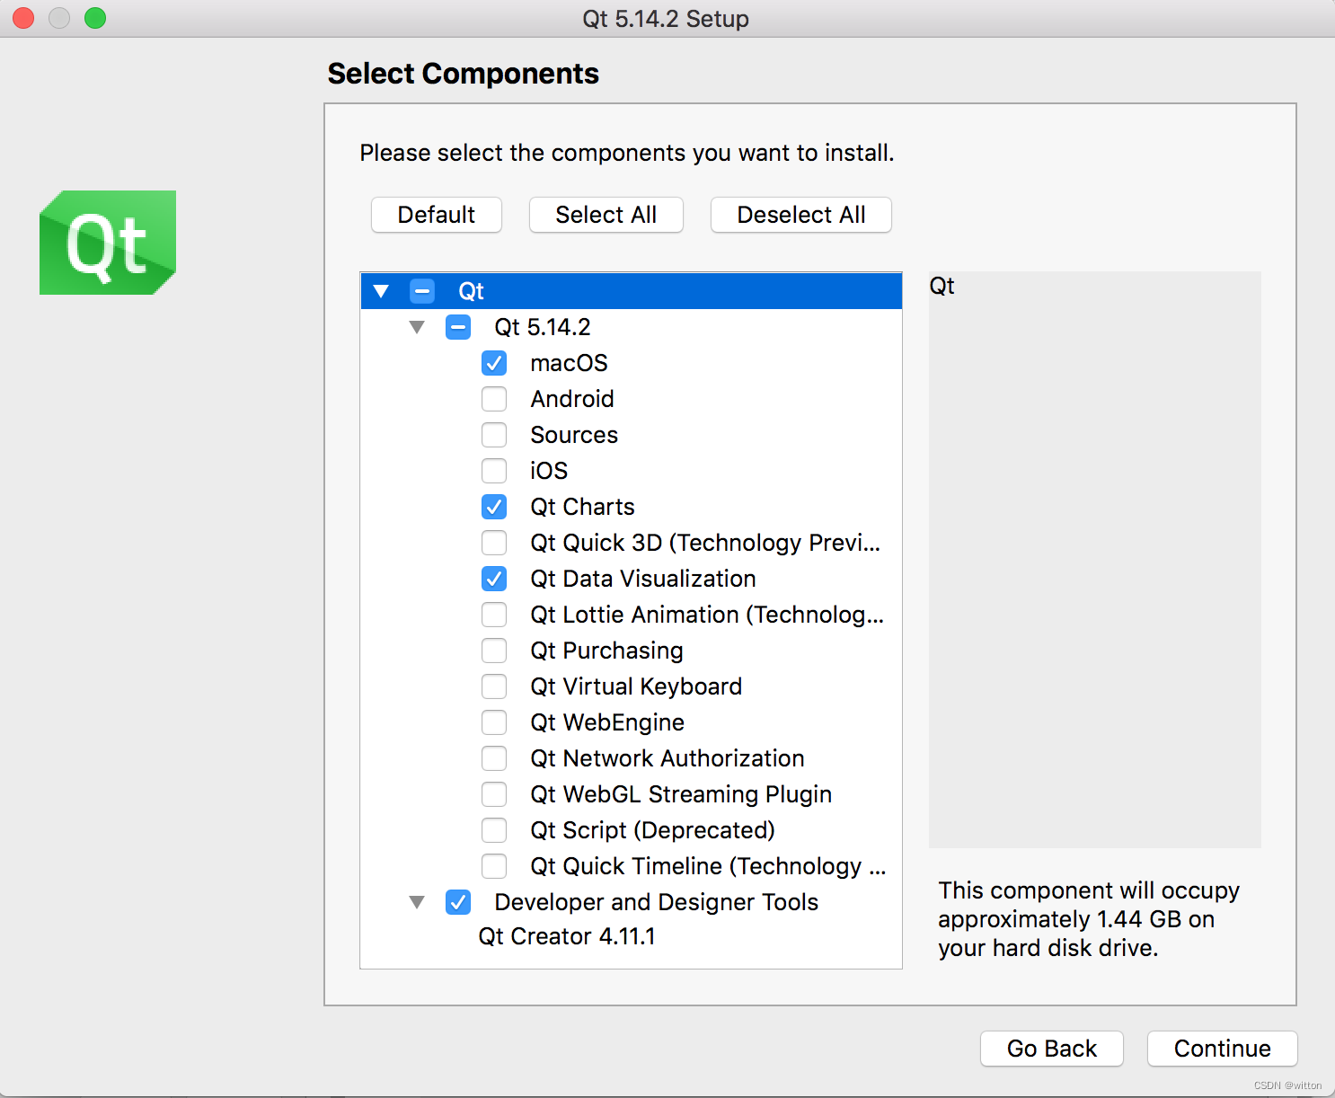The width and height of the screenshot is (1335, 1098).
Task: Uncheck Qt Charts
Action: 494,507
